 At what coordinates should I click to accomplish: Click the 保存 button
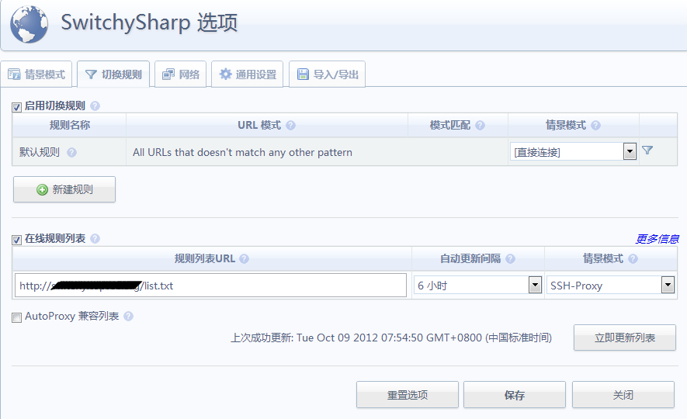[x=515, y=395]
